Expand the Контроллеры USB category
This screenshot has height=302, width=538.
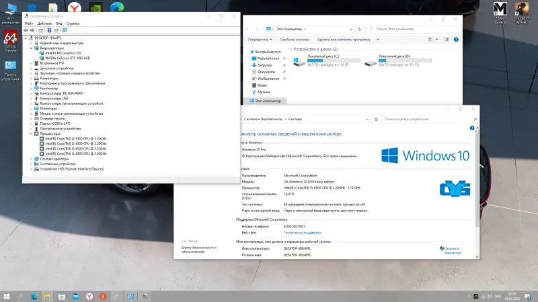pyautogui.click(x=31, y=98)
